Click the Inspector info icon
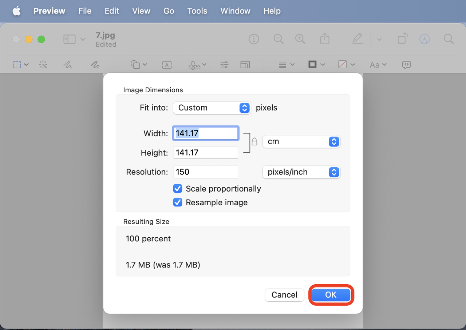Screen dimensions: 466x330 pos(254,39)
